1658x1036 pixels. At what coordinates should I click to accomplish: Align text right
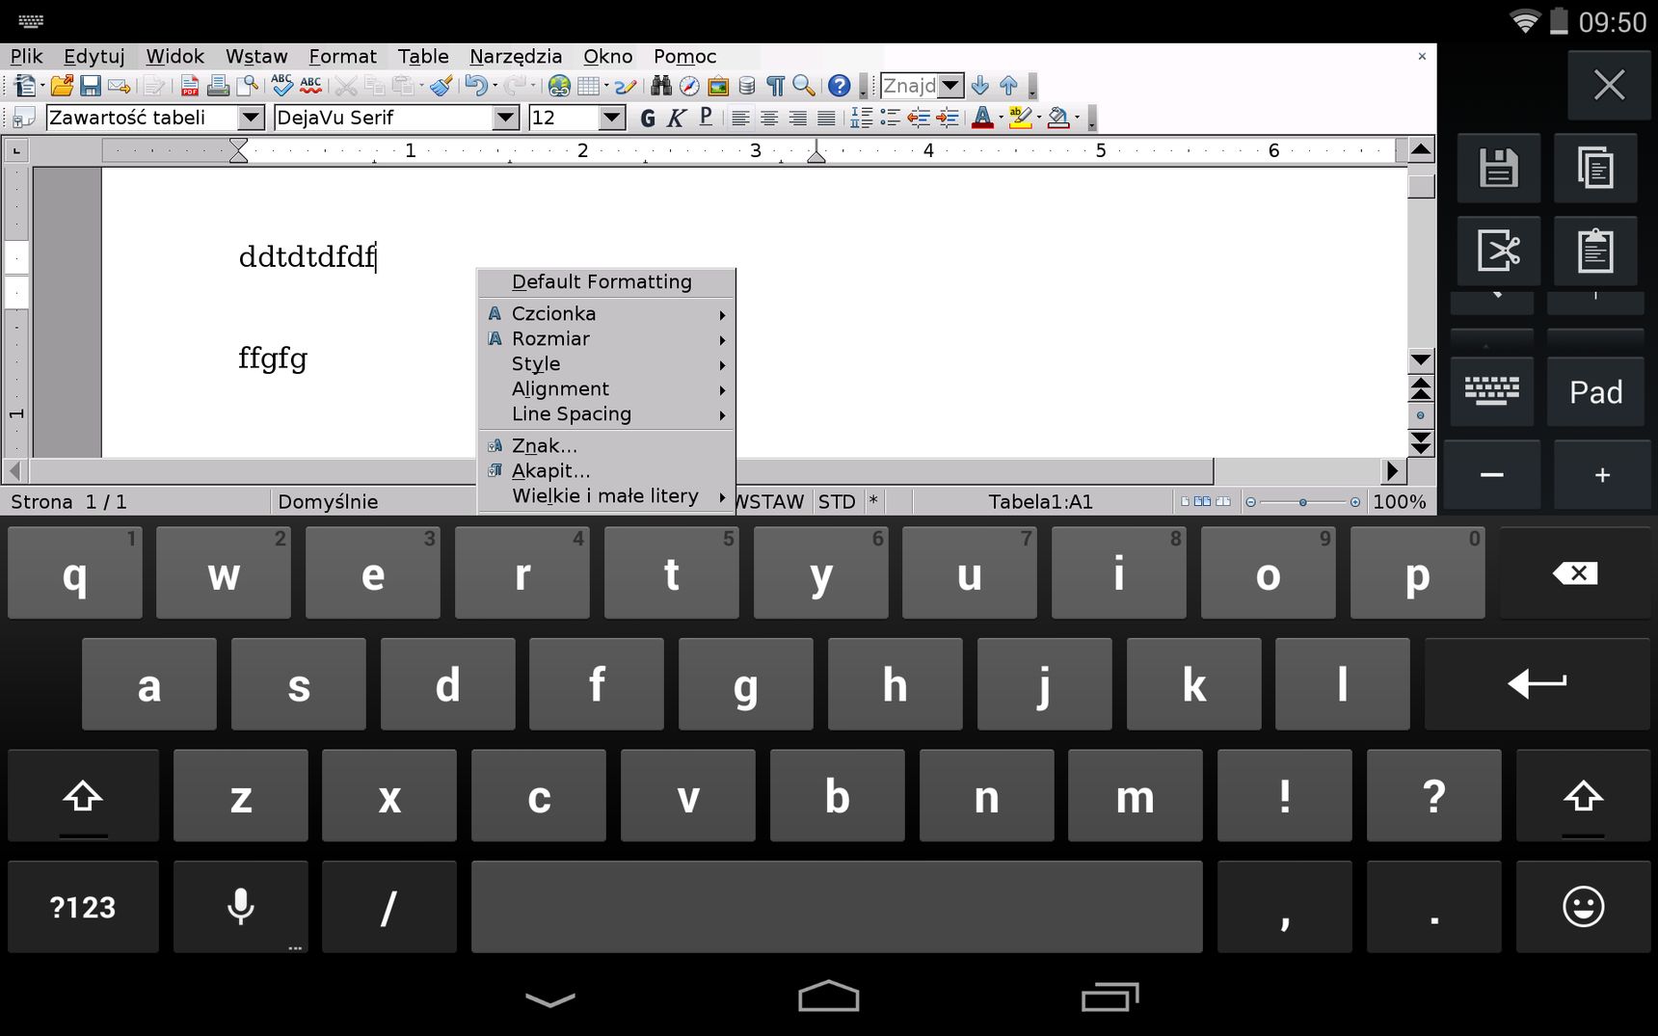798,118
